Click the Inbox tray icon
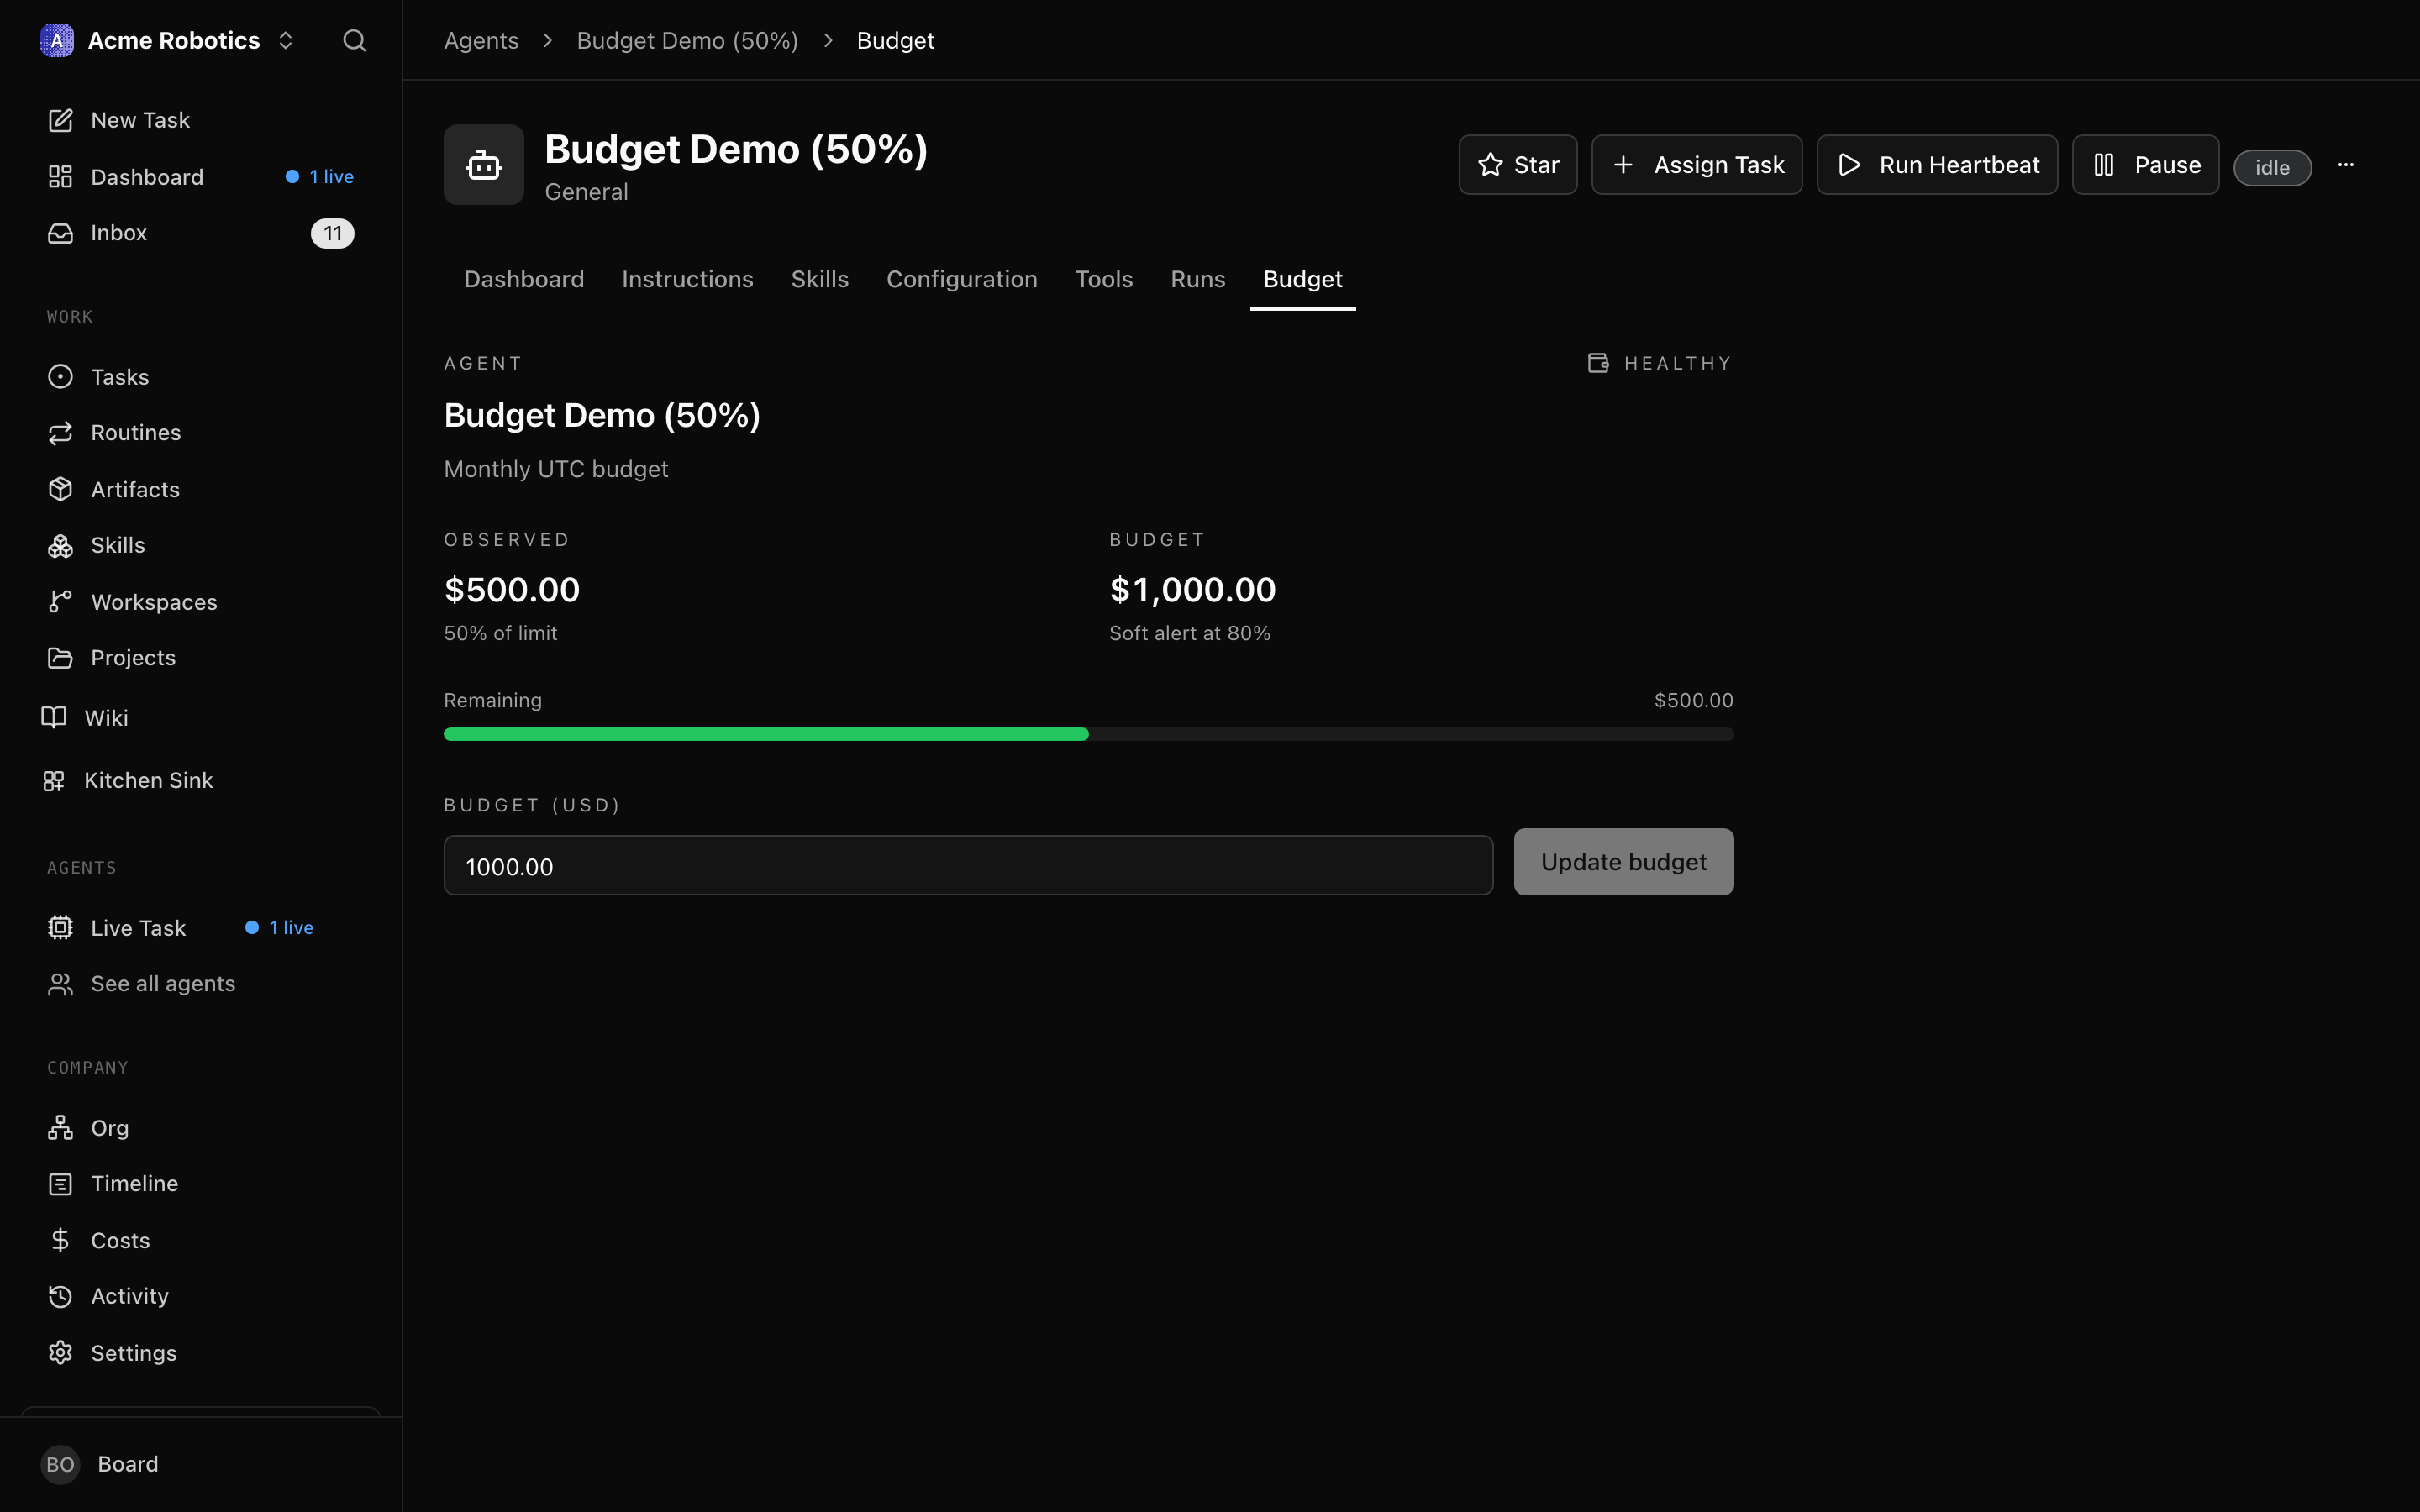Screen dimensions: 2420x1512 coord(60,233)
